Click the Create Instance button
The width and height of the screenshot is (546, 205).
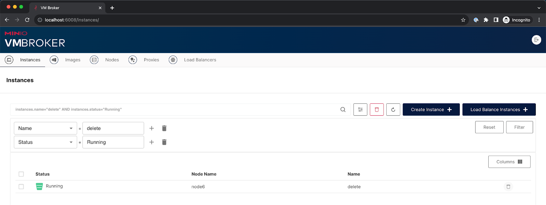(x=431, y=109)
